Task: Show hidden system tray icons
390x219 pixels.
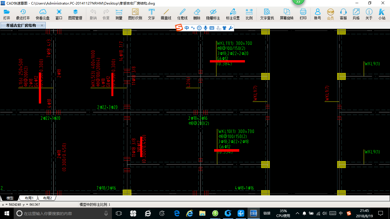Action: tap(297, 213)
